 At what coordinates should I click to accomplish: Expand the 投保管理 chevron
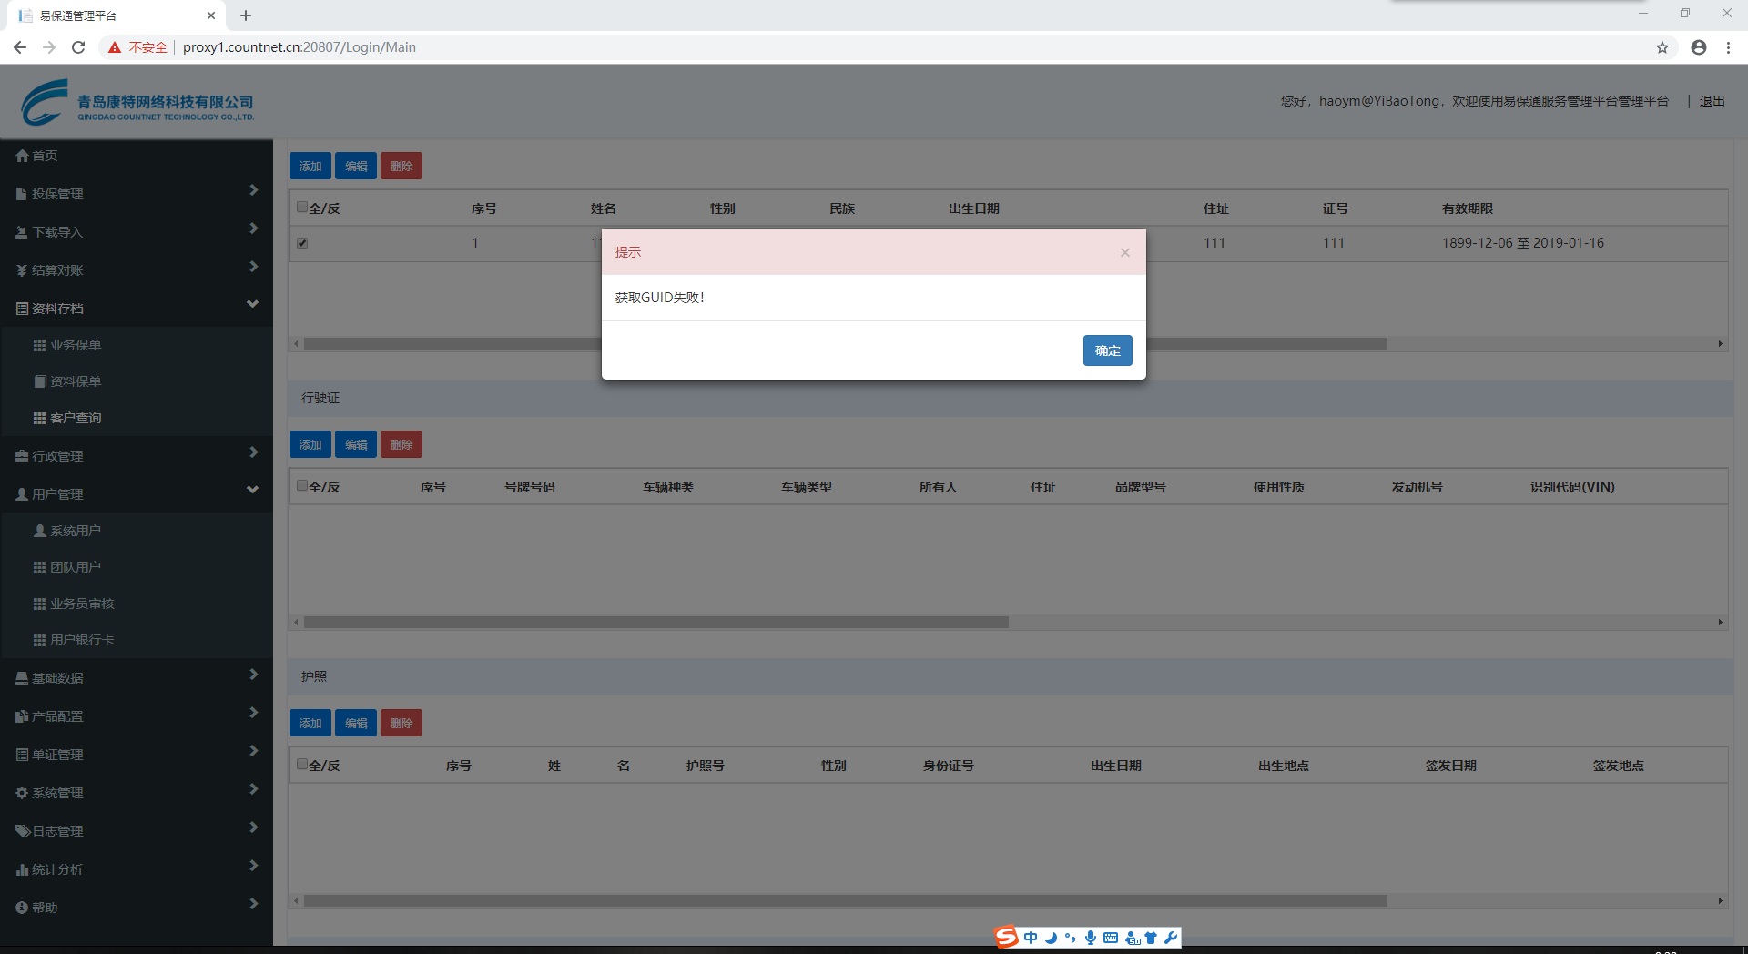pos(254,190)
